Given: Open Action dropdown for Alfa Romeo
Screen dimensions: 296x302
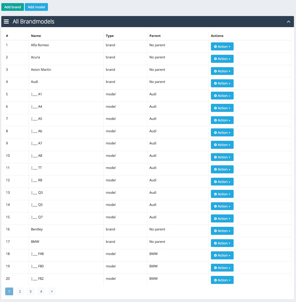Looking at the screenshot, I should 222,47.
